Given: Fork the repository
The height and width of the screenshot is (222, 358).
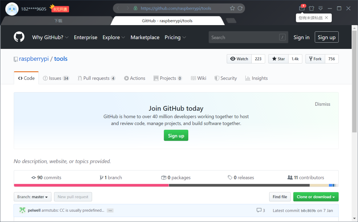Looking at the screenshot, I should [x=315, y=59].
